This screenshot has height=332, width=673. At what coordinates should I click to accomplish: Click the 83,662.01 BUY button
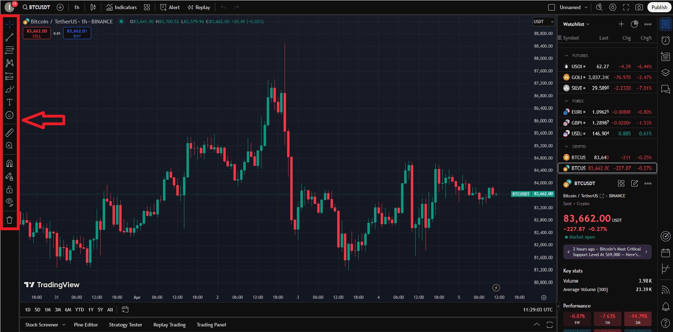77,33
